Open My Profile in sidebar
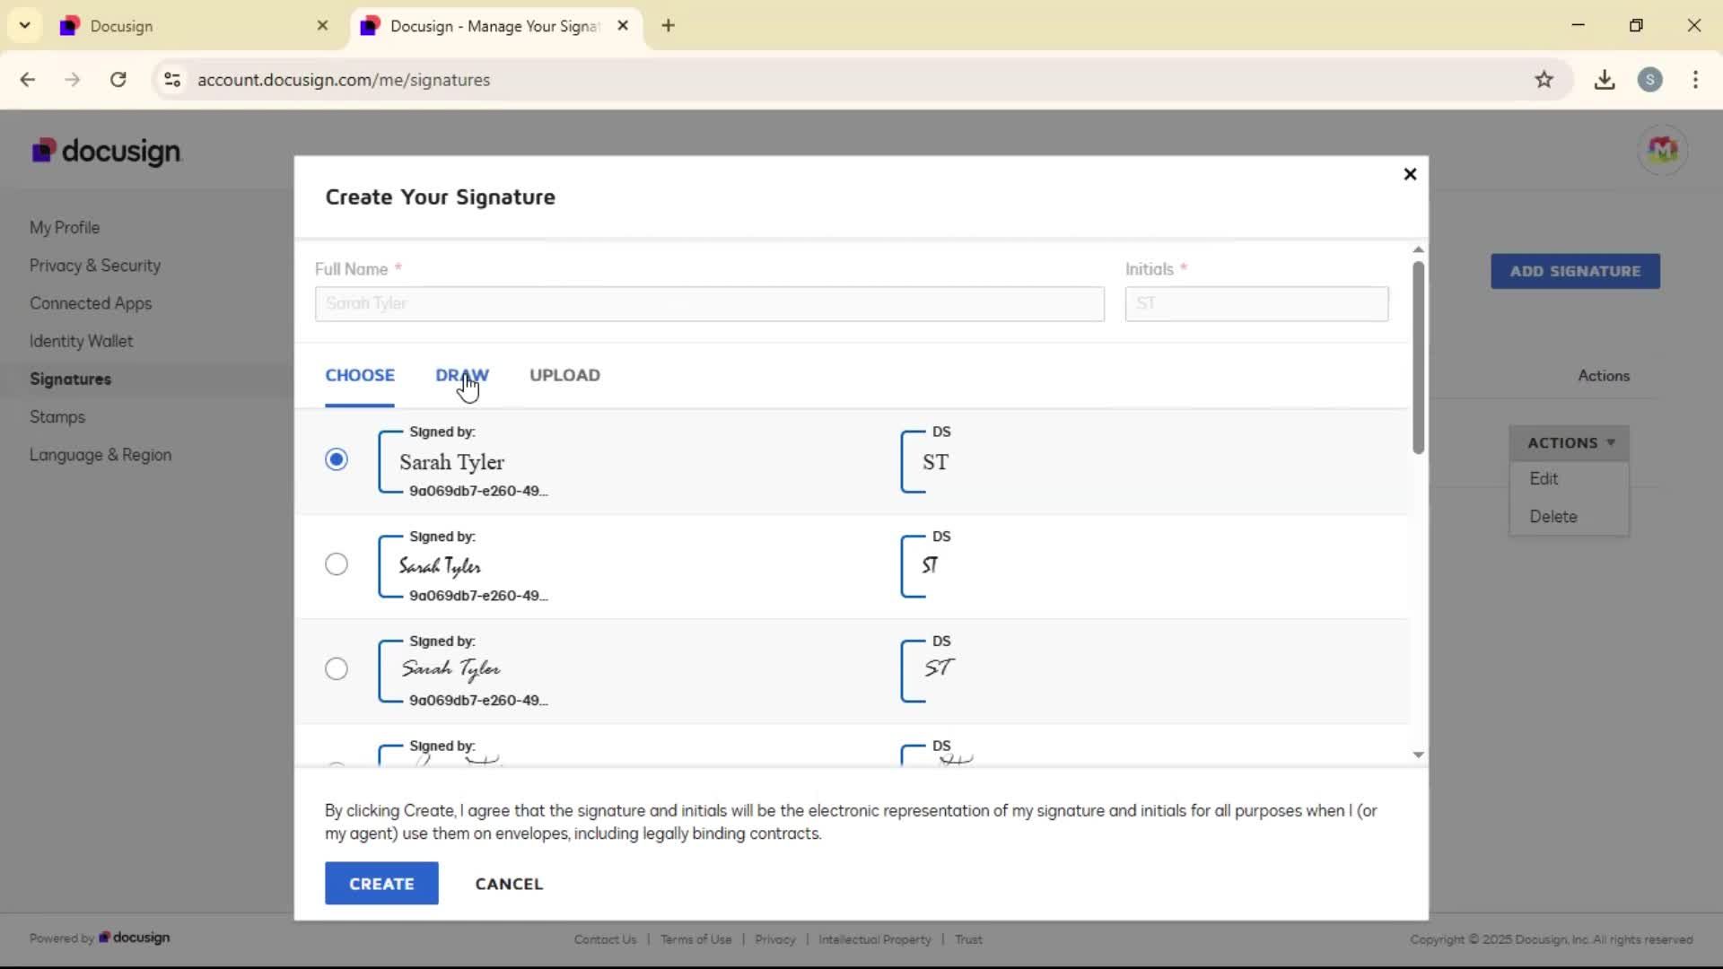Screen dimensions: 1723x969 point(65,228)
